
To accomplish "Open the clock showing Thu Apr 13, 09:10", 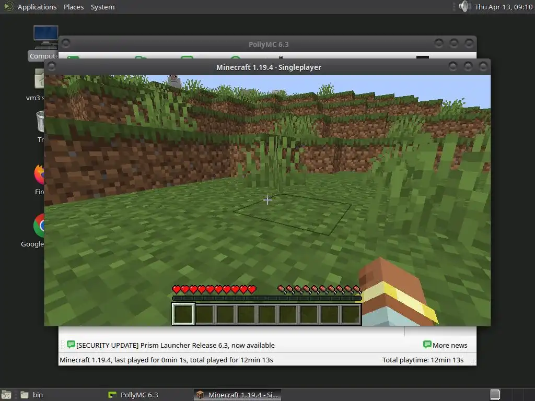I will pos(503,7).
